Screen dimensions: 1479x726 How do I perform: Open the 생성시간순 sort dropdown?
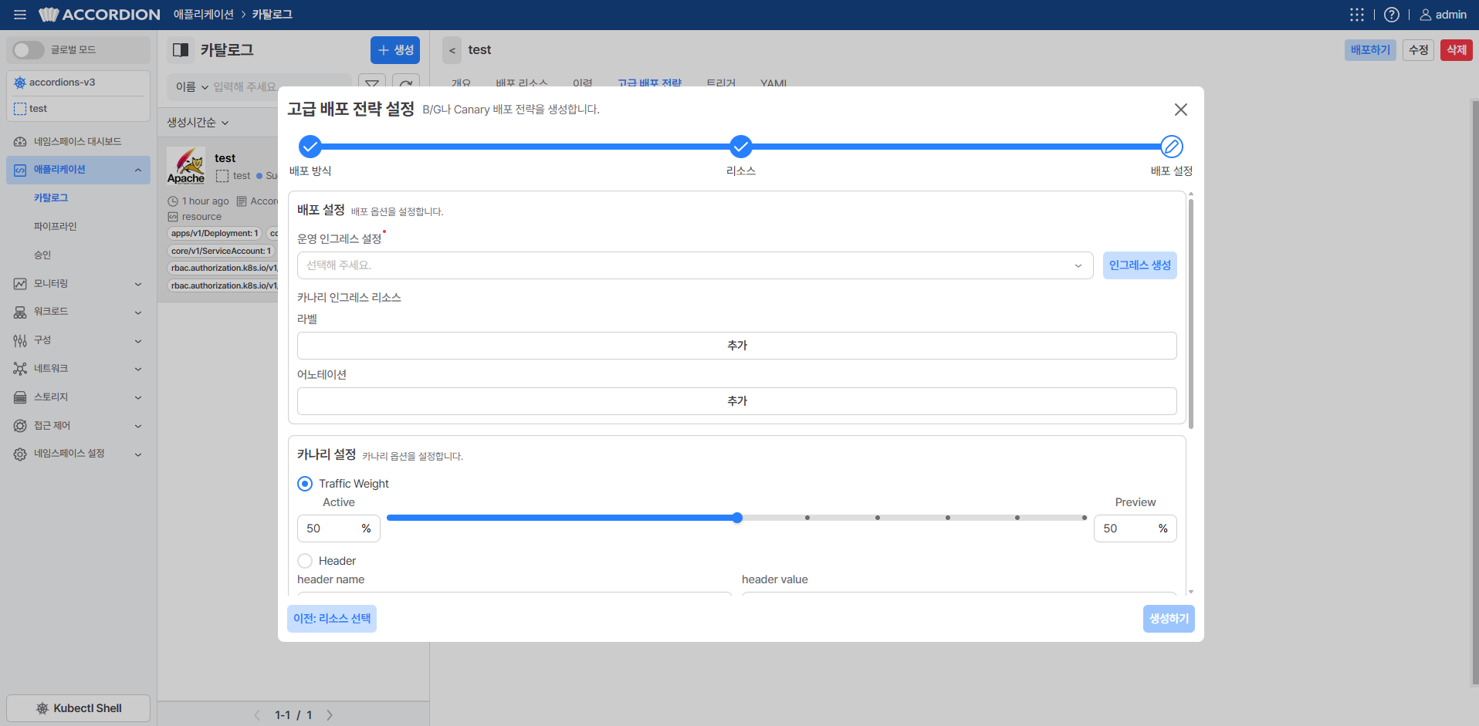pos(198,123)
